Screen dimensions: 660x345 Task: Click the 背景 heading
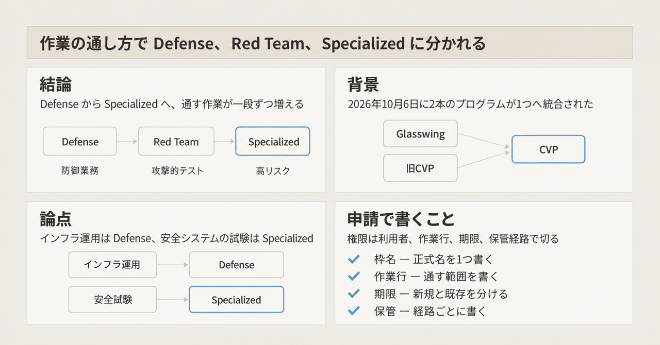pyautogui.click(x=364, y=84)
